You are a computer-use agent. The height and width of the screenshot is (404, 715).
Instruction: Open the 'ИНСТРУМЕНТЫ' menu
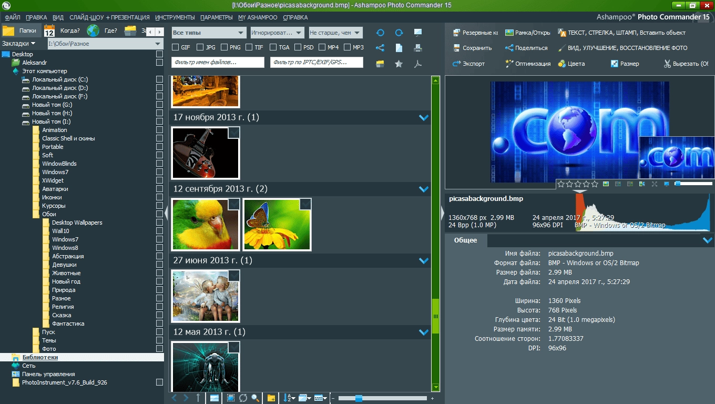point(175,17)
